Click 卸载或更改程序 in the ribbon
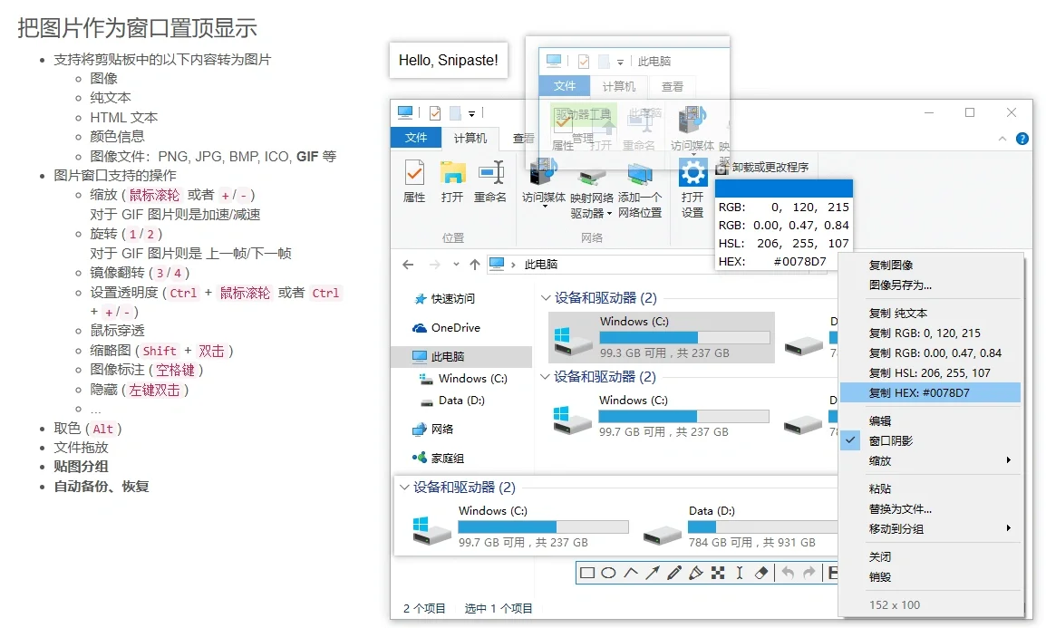Viewport: 1046px width, 628px height. (x=770, y=168)
